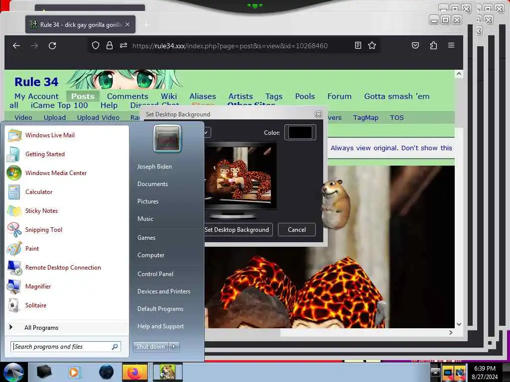
Task: Close the Rule 34 browser tab
Action: point(127,25)
